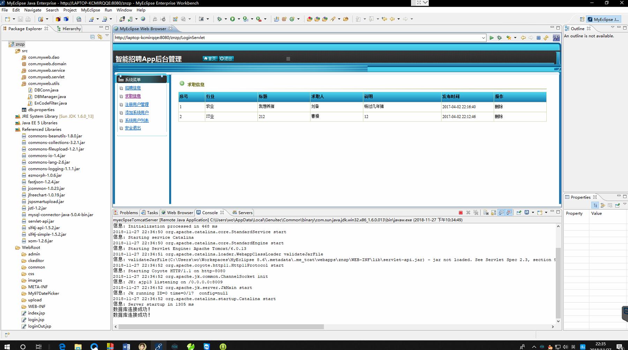The image size is (628, 350).
Task: Open the URL address bar dropdown
Action: tap(483, 38)
